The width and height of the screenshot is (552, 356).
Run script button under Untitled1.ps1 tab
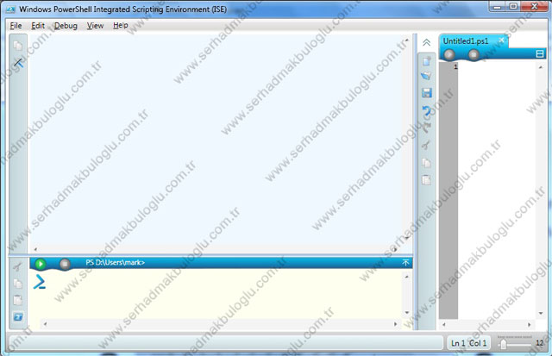449,54
